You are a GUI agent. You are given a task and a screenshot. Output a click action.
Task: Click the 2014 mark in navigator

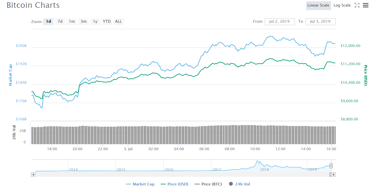73,170
